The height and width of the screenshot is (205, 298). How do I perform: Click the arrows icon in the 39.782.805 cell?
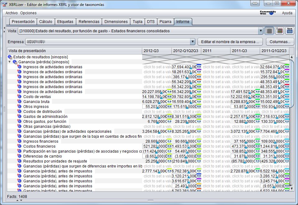199,97
